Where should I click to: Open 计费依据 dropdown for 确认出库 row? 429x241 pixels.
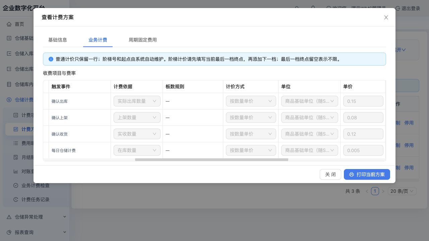point(137,101)
